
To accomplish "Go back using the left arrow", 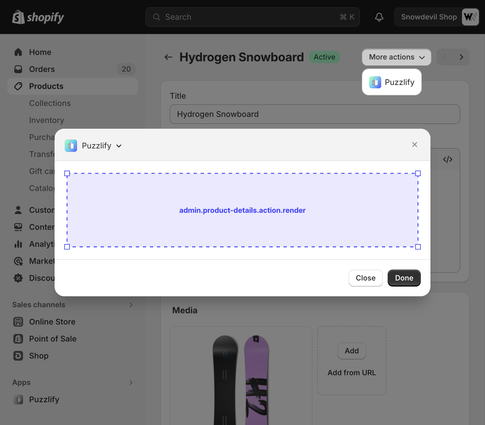I will click(x=168, y=57).
